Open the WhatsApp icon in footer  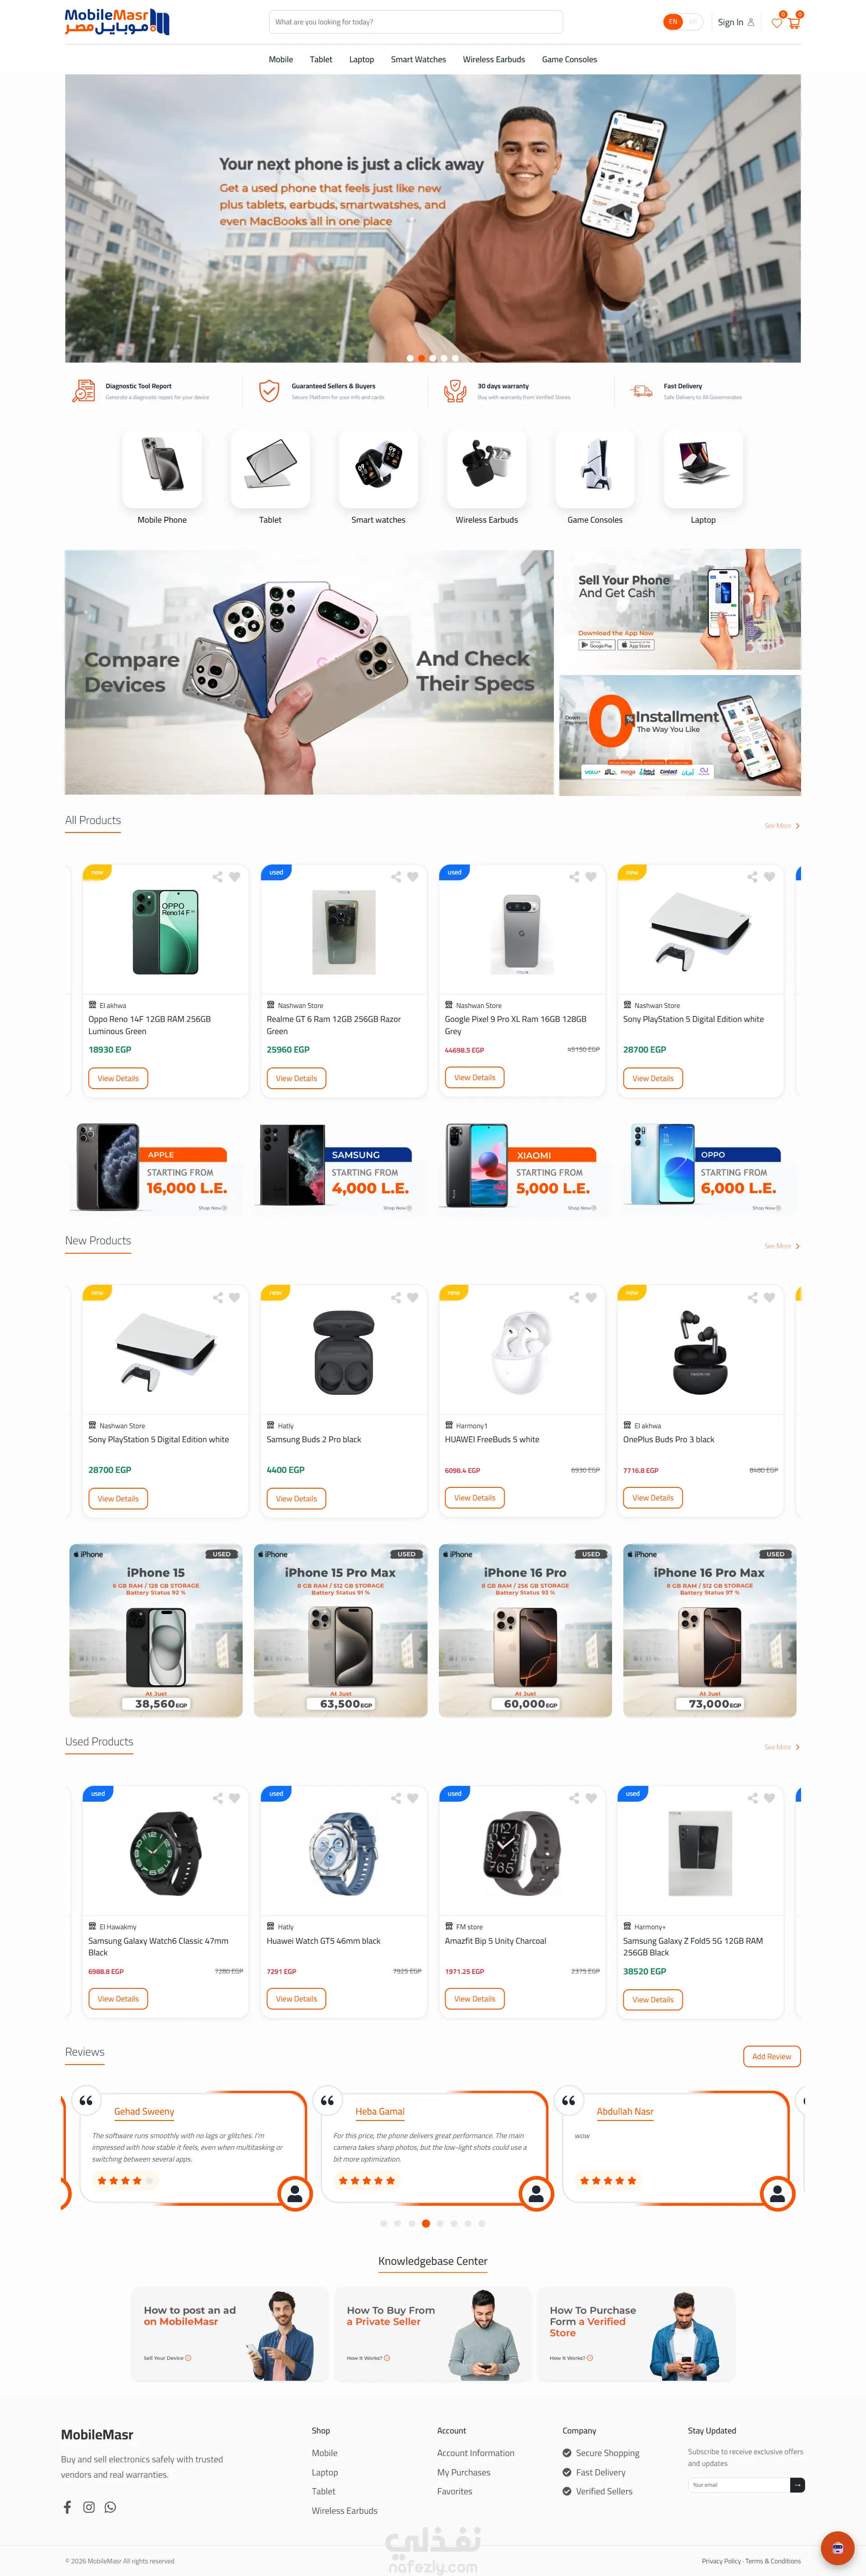pyautogui.click(x=110, y=2507)
